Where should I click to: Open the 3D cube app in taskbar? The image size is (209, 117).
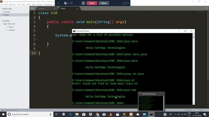pos(64,114)
